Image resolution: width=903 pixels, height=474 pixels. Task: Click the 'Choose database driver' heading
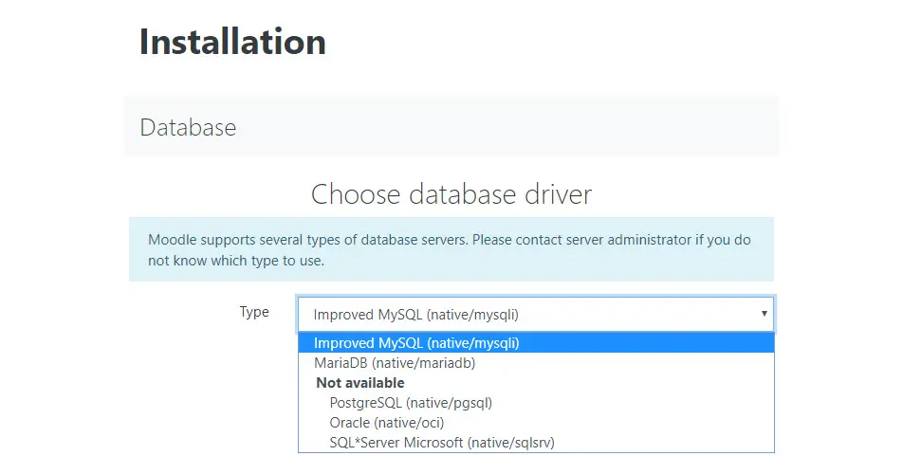(x=451, y=194)
